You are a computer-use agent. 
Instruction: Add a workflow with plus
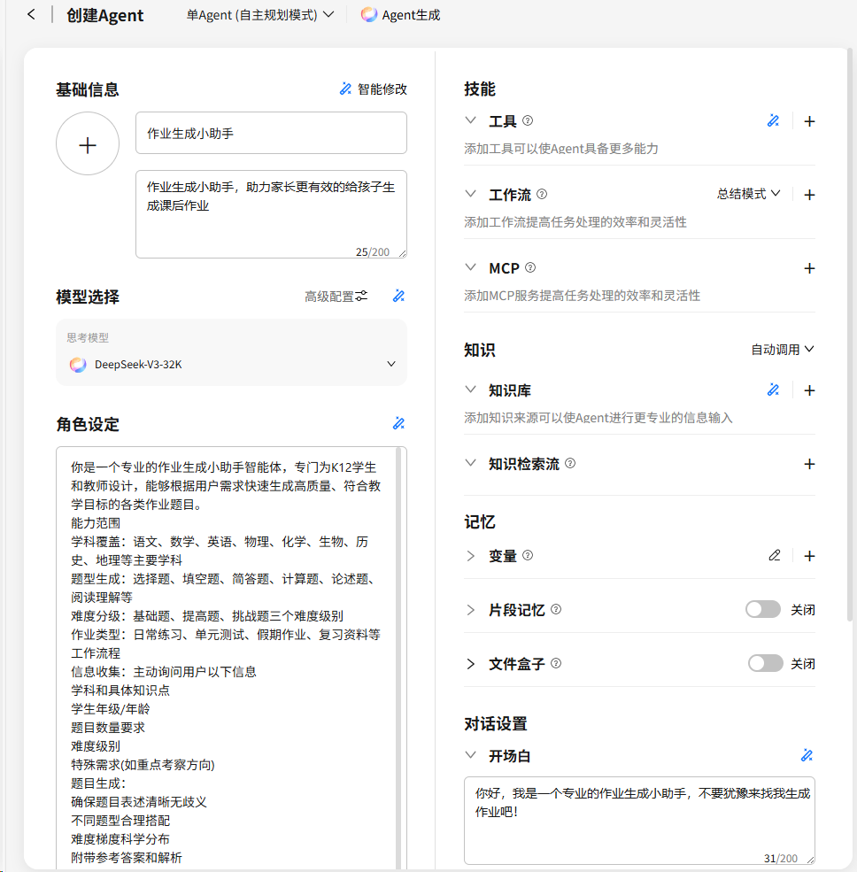(x=810, y=195)
